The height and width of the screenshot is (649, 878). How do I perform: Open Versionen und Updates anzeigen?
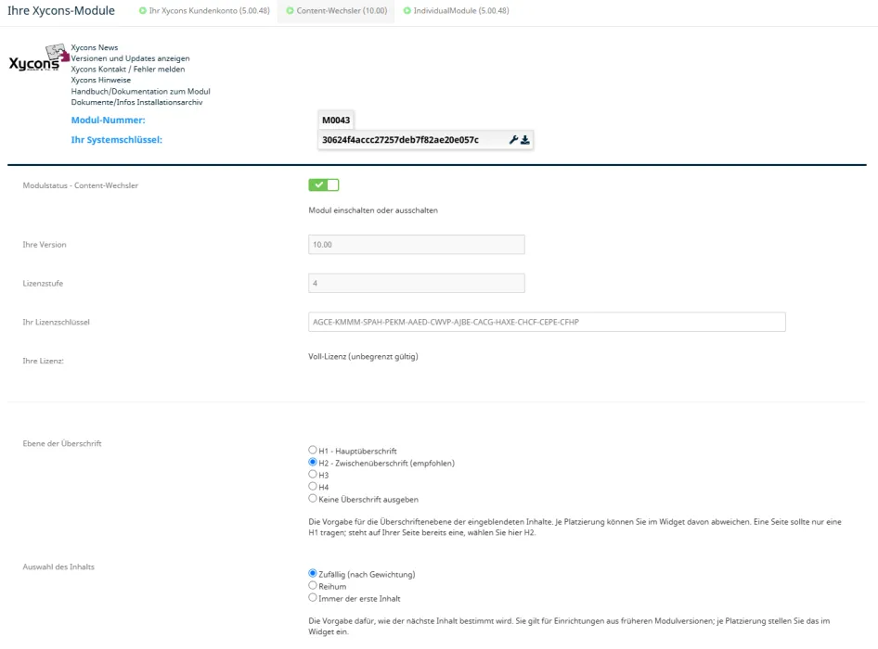(x=130, y=58)
